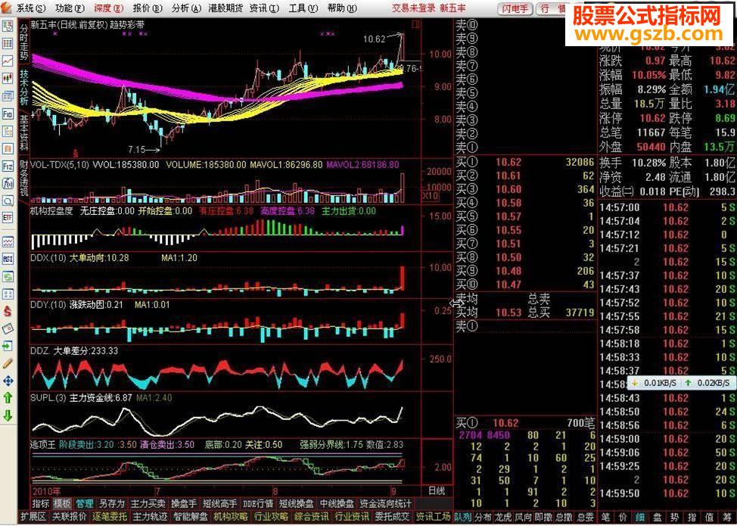Switch to the 技术分析 vertical tab
The image size is (737, 526).
pos(24,88)
